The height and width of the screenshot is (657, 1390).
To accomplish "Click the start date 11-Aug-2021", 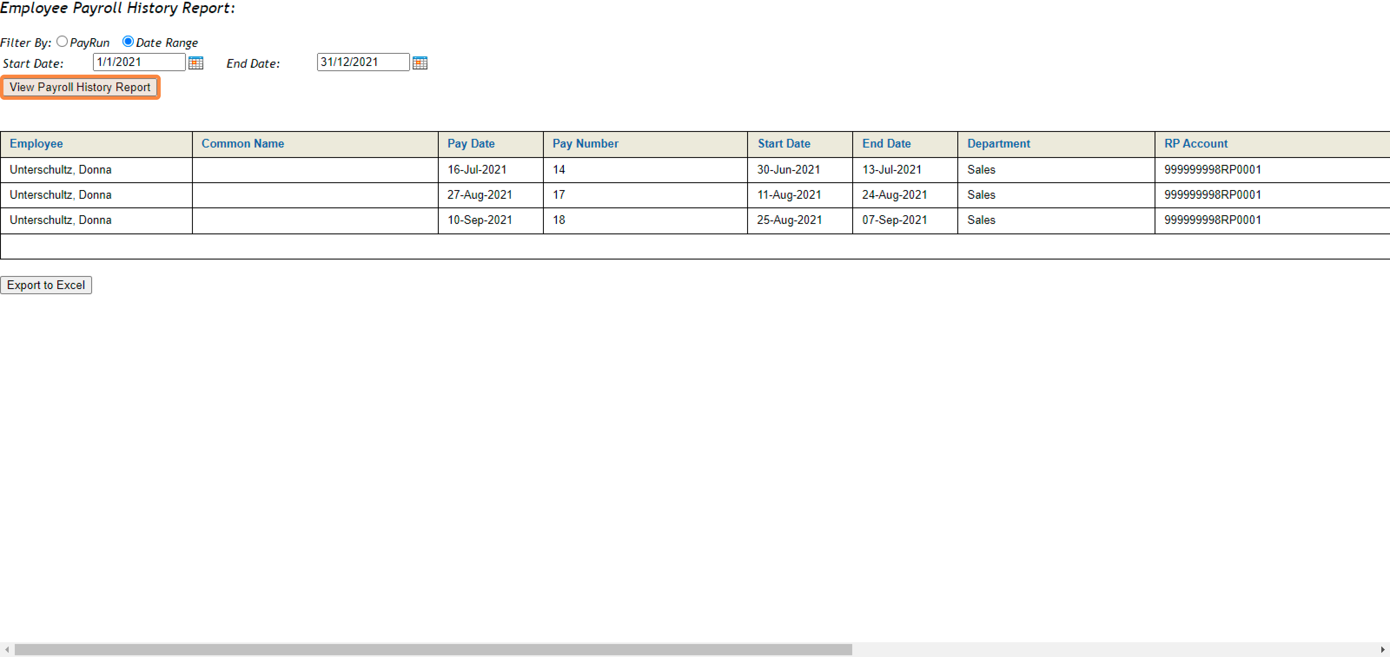I will (789, 195).
